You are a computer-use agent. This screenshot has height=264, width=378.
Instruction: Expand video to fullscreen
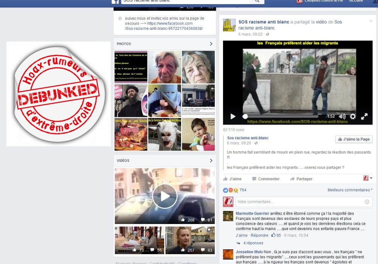(x=364, y=117)
